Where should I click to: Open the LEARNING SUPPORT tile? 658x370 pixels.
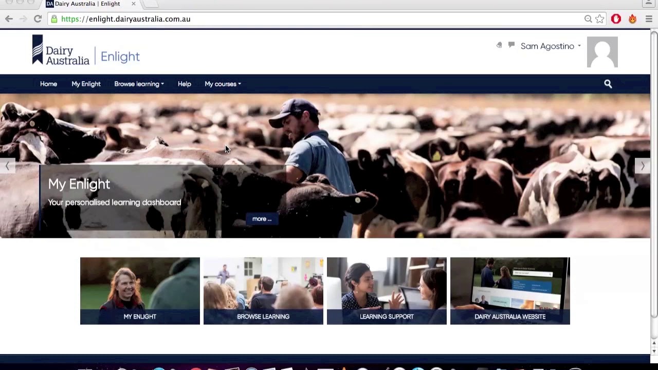[x=387, y=291]
